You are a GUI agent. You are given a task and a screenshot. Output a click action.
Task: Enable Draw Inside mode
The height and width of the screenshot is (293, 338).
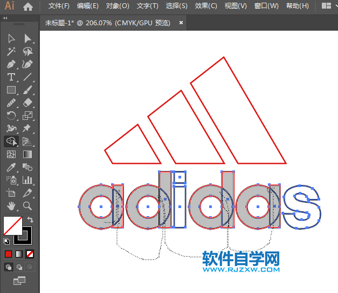tap(30, 267)
